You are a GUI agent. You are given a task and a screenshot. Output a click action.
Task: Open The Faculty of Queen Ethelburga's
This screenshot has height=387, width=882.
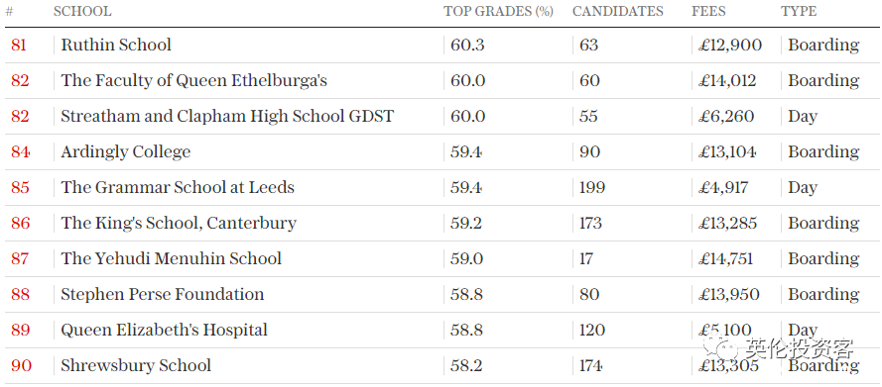point(194,81)
